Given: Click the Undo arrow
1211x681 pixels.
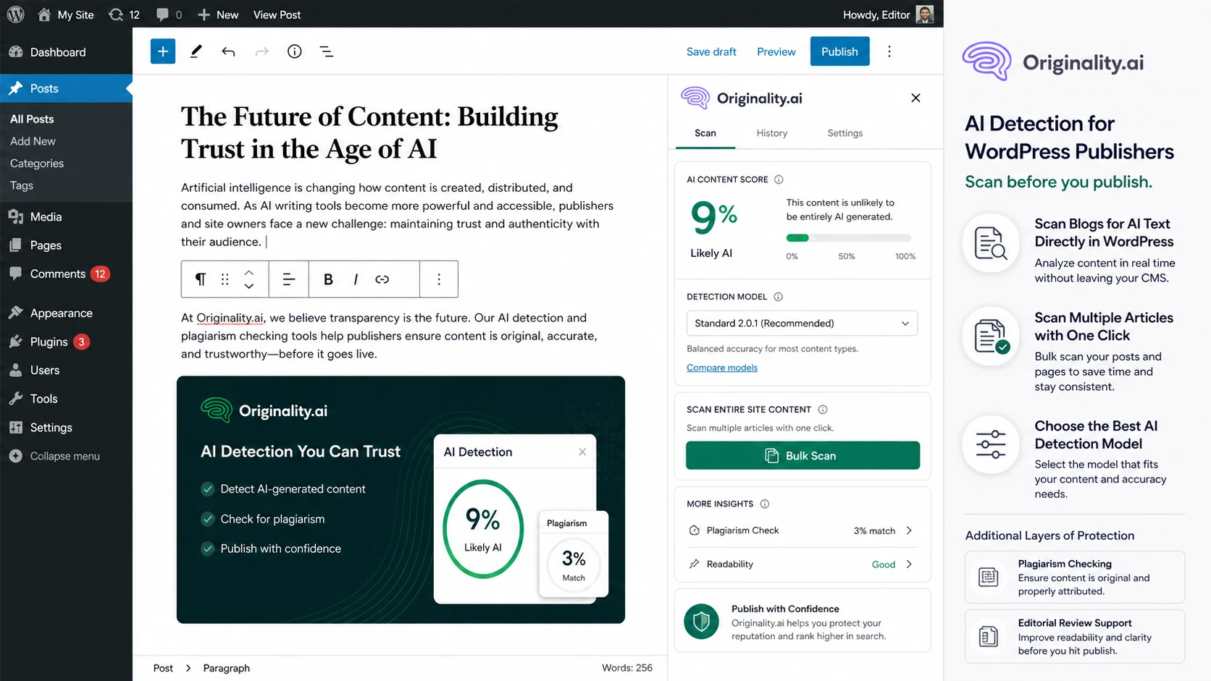Looking at the screenshot, I should click(228, 51).
